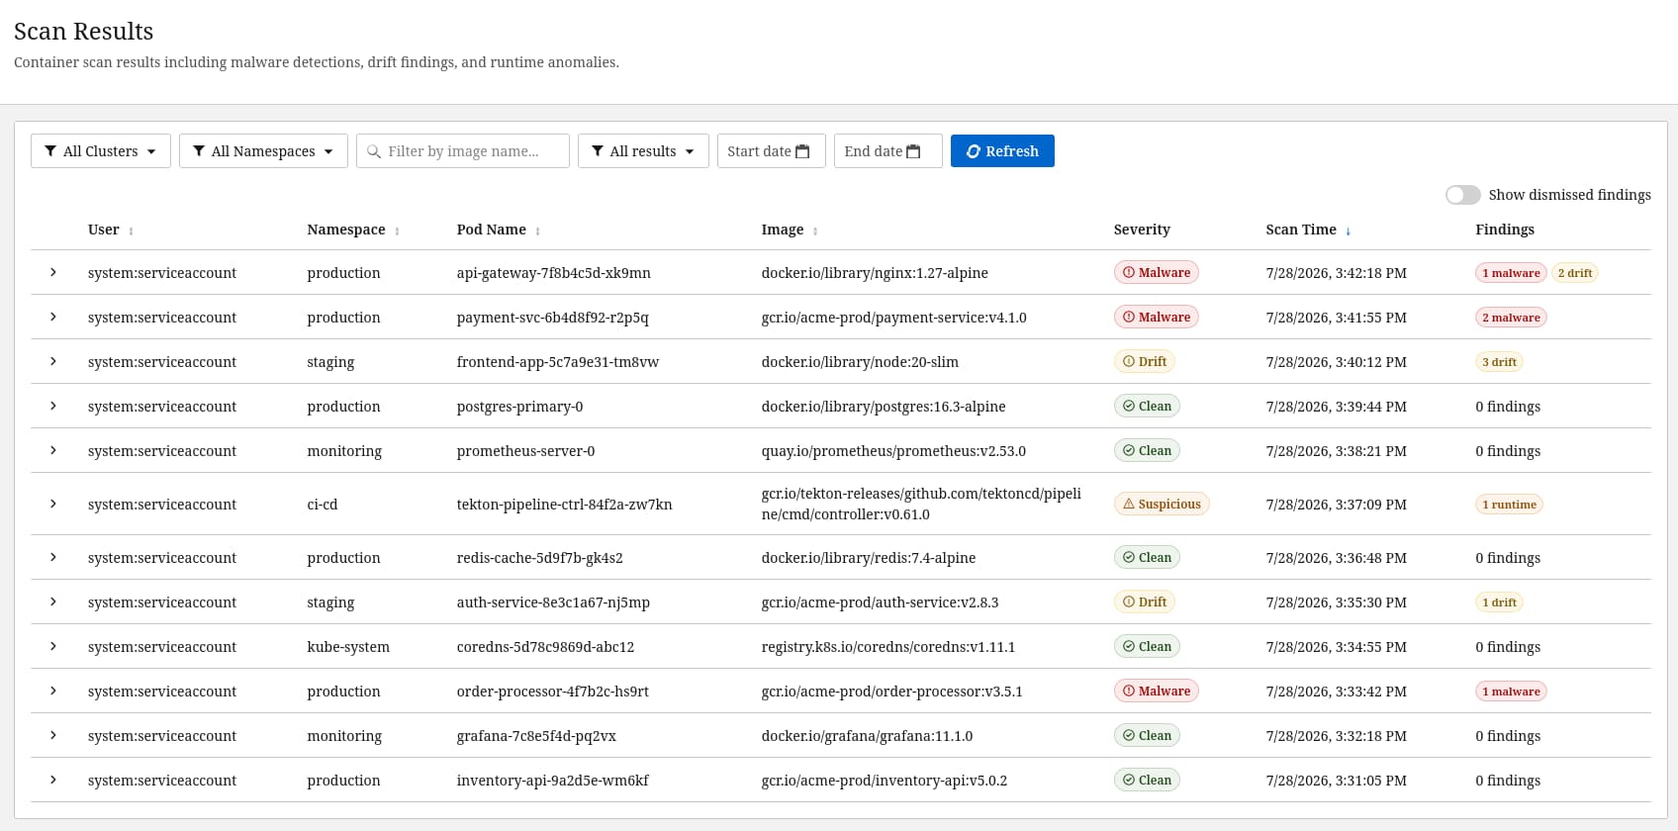
Task: Click the Severity column header
Action: click(1142, 230)
